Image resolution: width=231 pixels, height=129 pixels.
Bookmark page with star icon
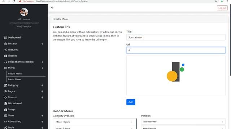pos(216,1)
